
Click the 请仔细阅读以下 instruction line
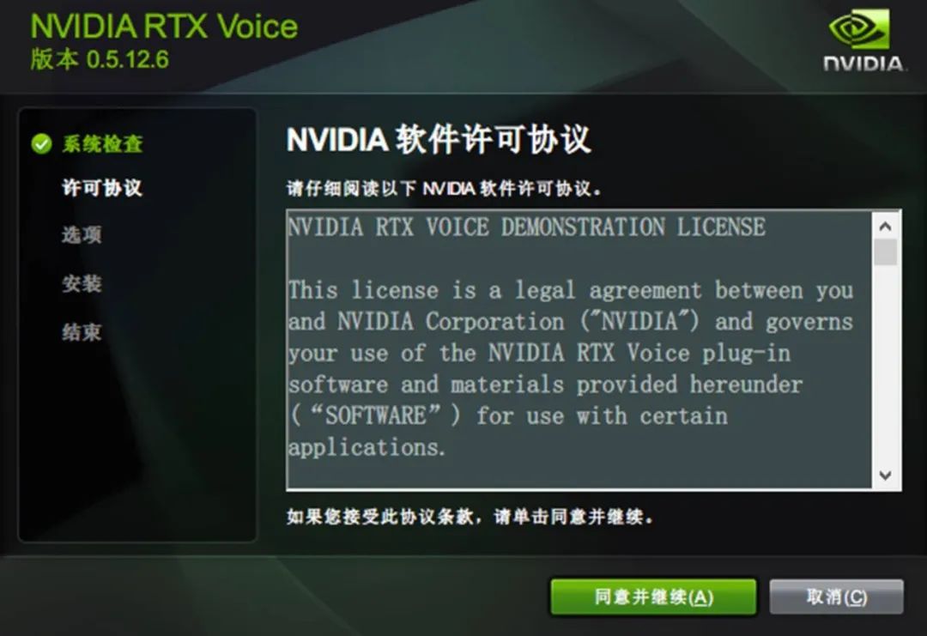coord(444,189)
